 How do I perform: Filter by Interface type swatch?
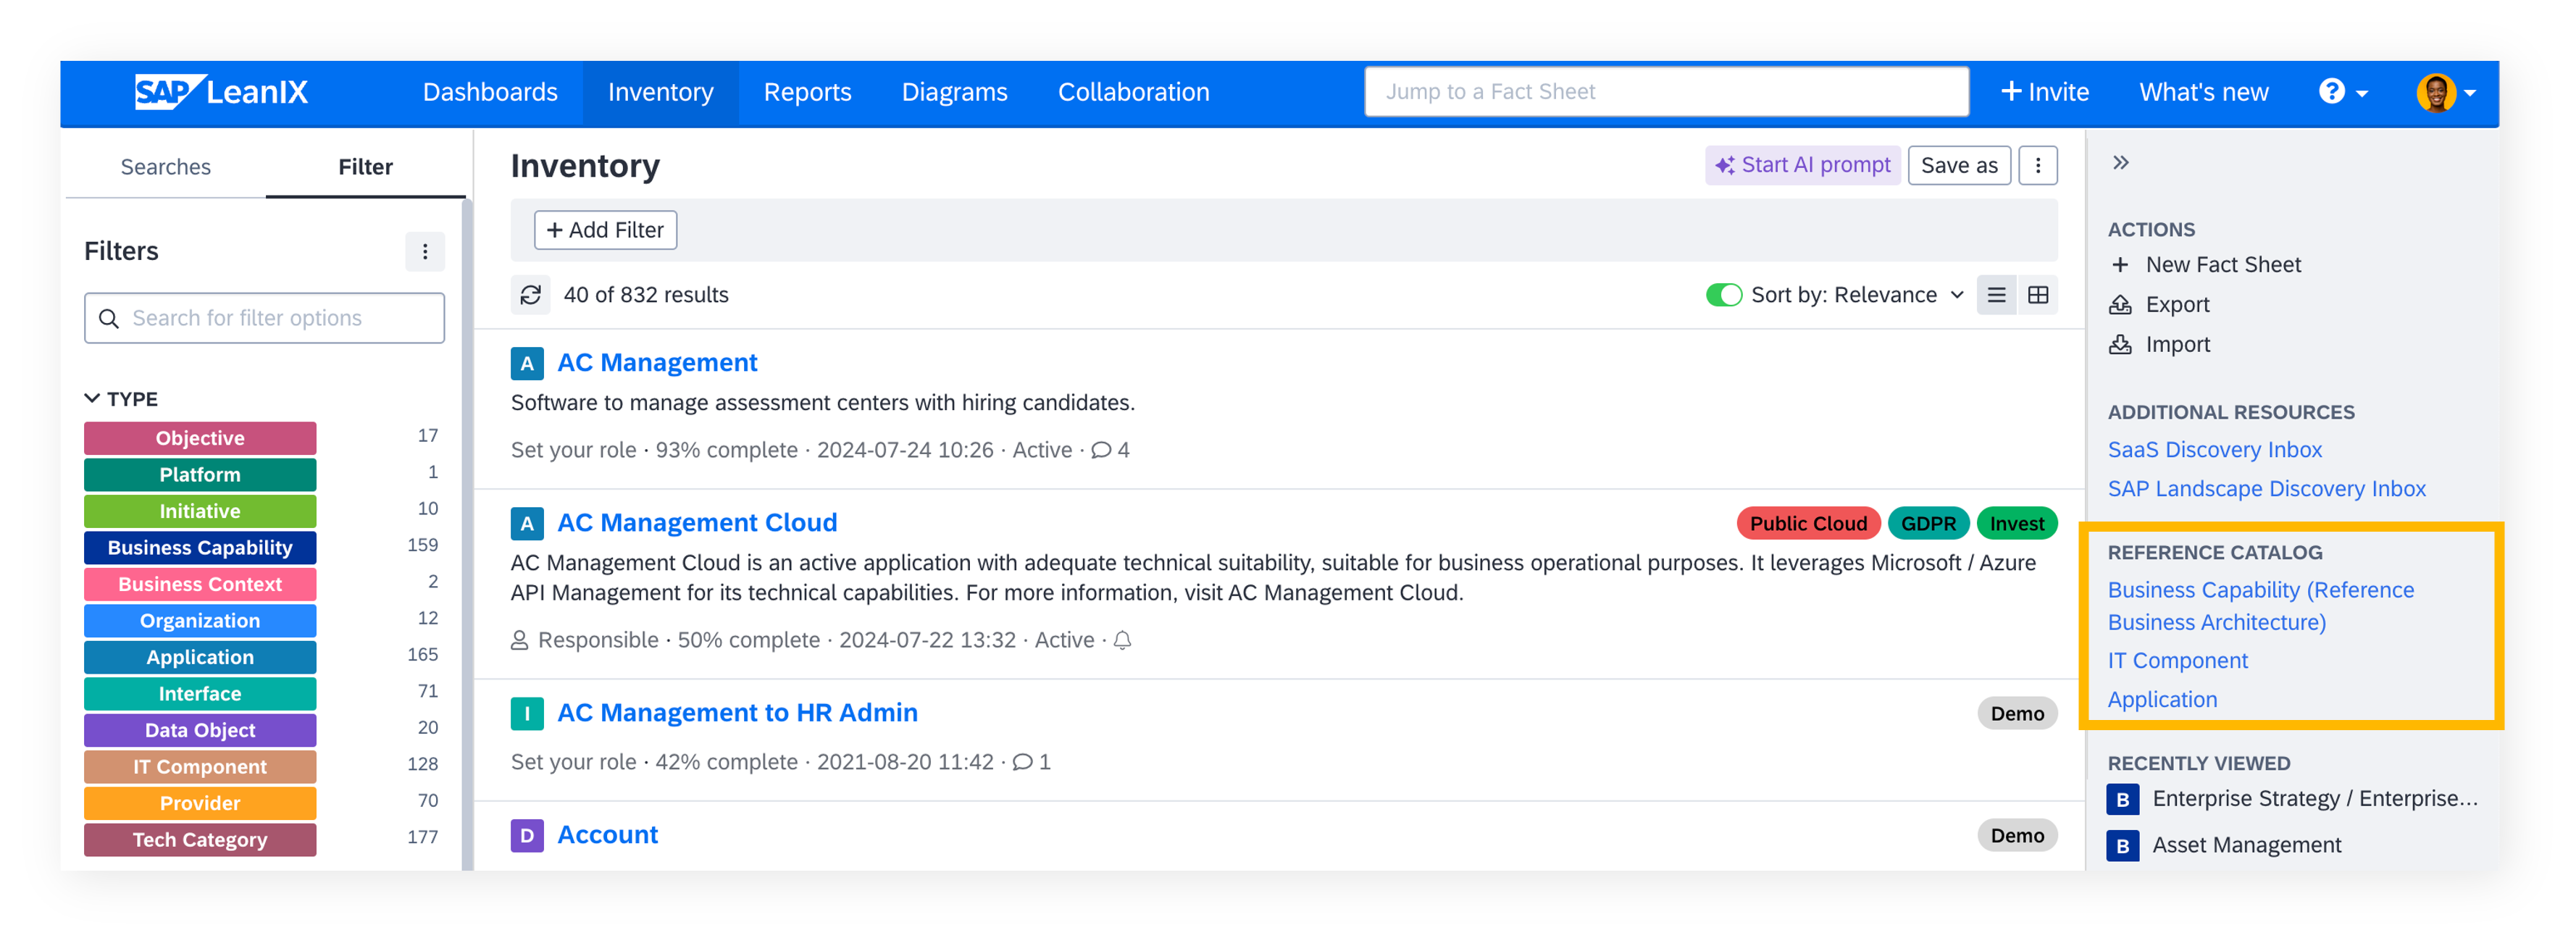click(x=200, y=694)
